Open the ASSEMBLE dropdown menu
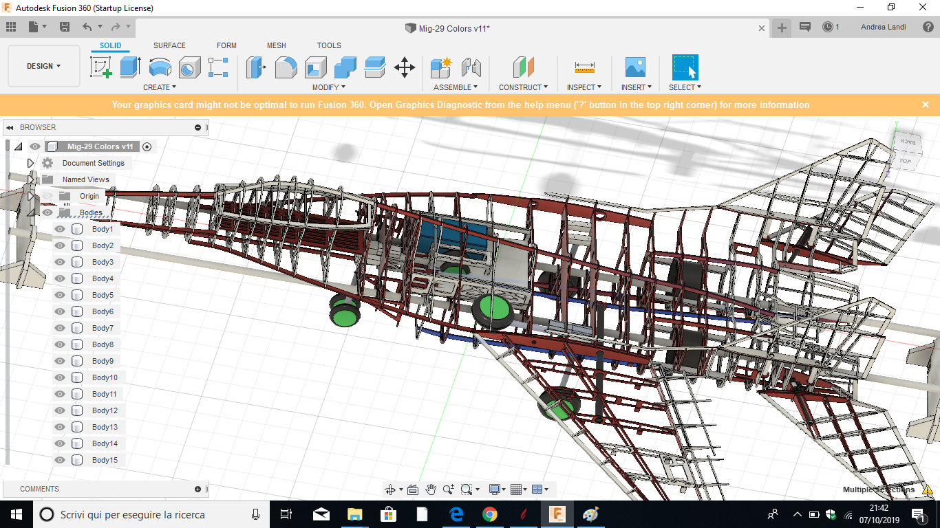The width and height of the screenshot is (940, 528). [x=456, y=87]
